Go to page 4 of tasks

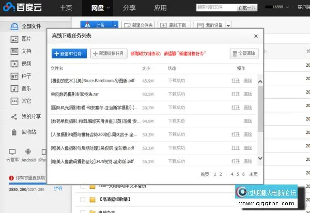232,174
